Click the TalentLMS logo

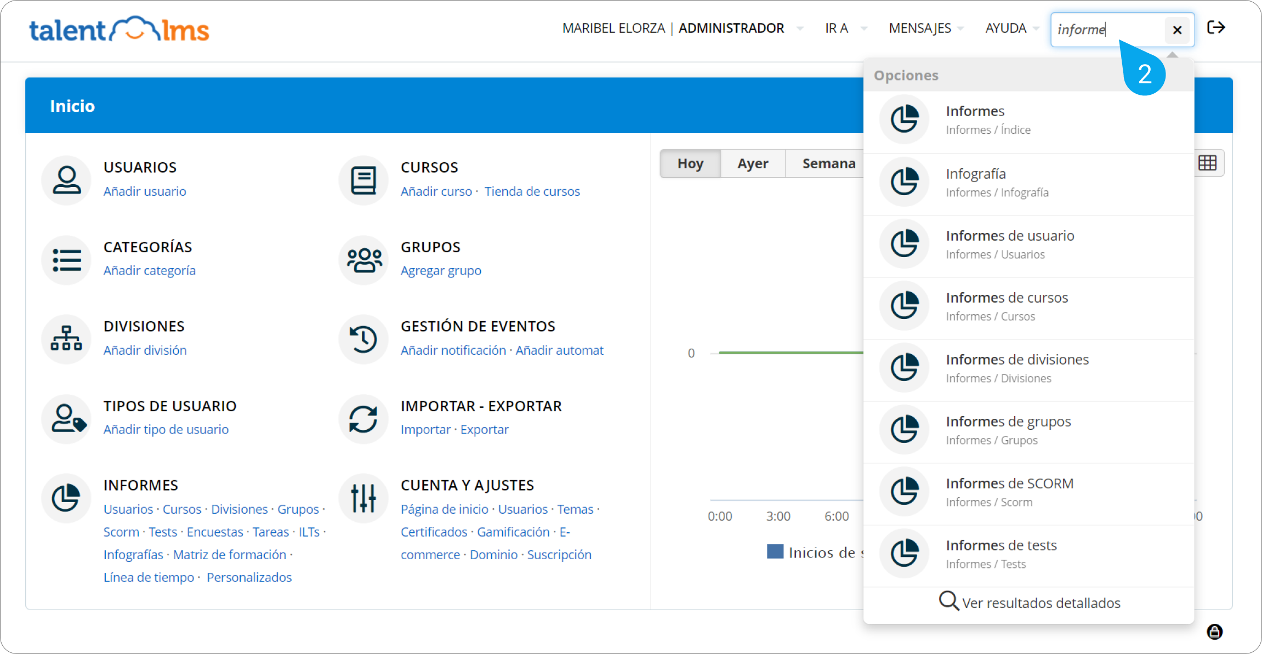pos(119,30)
